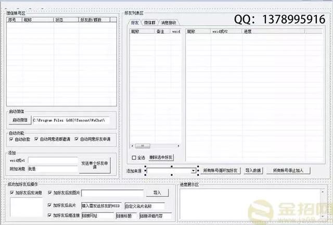
Task: Click the 昵称 header in the progress table
Action: point(198,31)
